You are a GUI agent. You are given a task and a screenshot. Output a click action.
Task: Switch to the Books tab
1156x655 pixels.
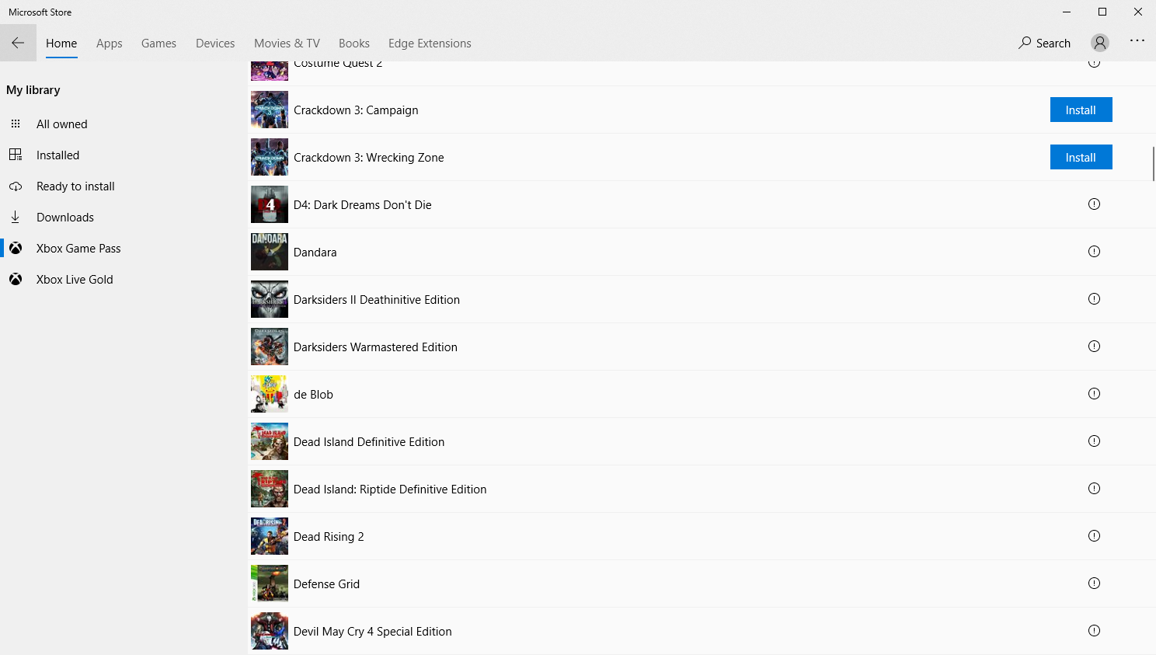[354, 44]
